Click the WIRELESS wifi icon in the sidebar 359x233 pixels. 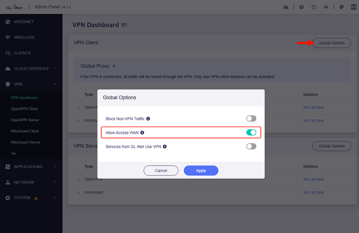(7, 37)
